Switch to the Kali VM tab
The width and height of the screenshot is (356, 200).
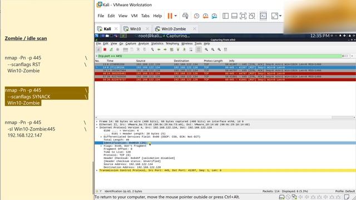107,29
